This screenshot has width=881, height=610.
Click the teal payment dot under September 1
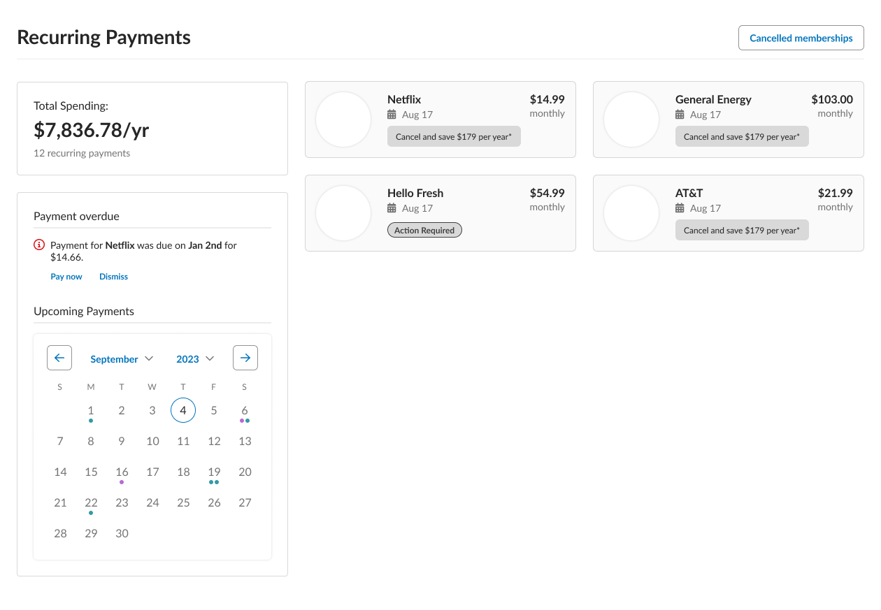pyautogui.click(x=91, y=421)
